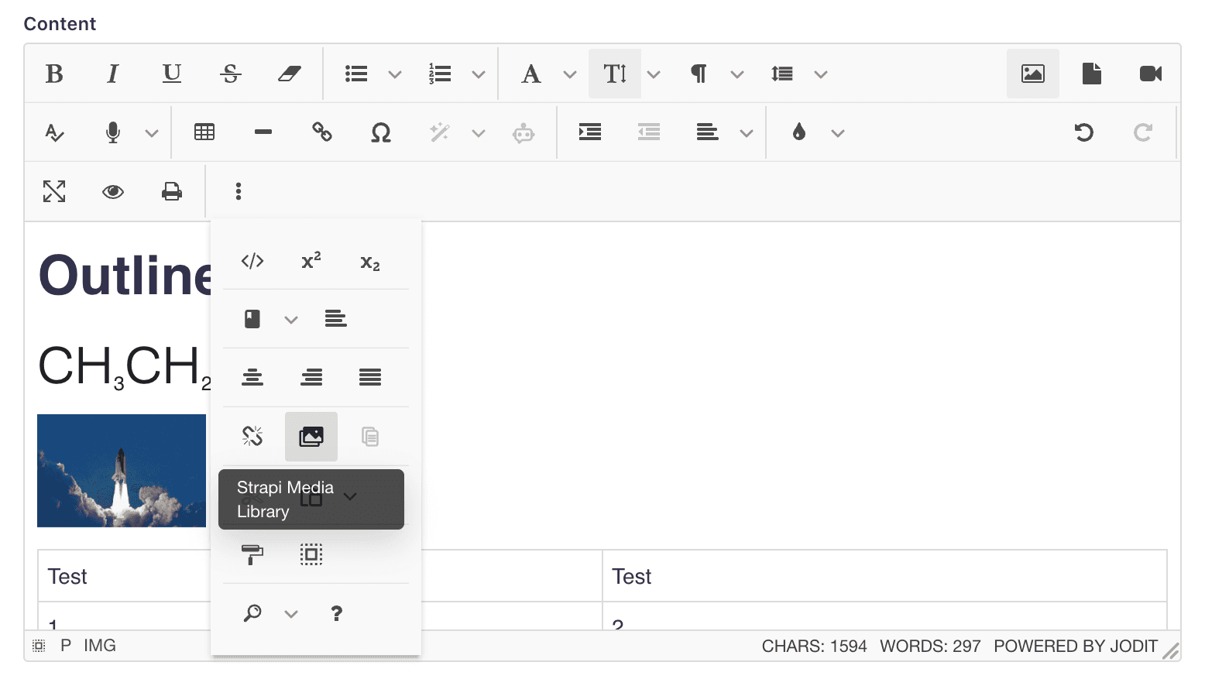Click the eraser clear formatting icon

tap(289, 74)
